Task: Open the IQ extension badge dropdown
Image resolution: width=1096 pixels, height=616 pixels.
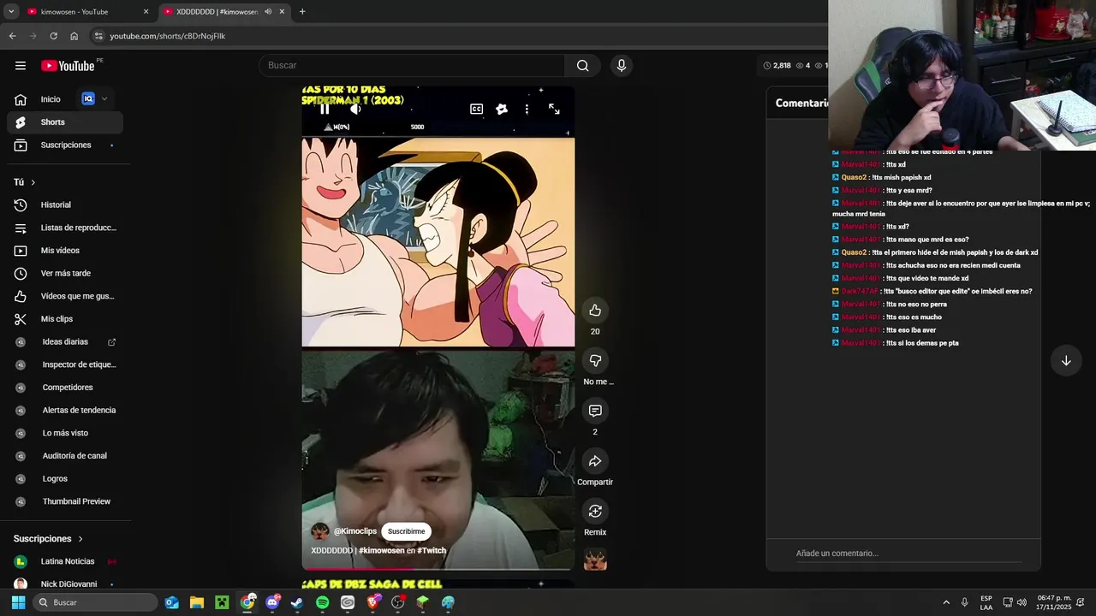Action: (95, 99)
